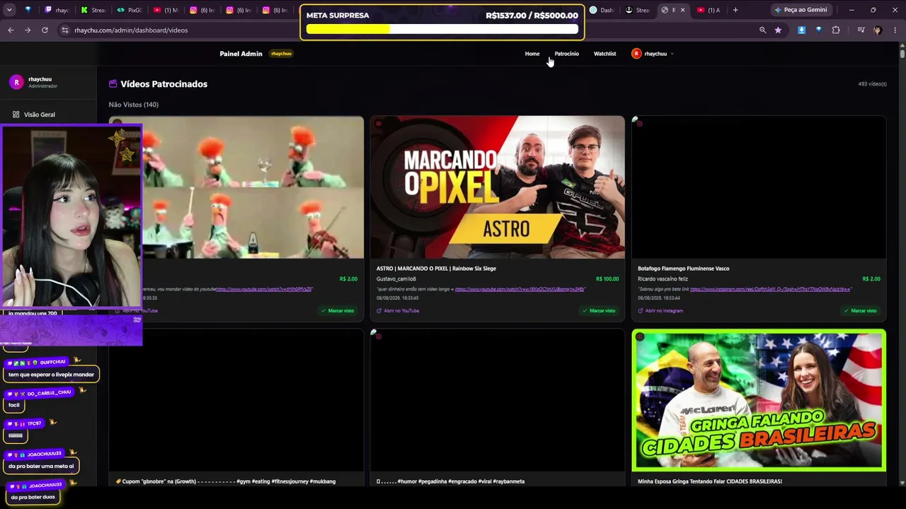Bookmark this page with the star icon
The image size is (906, 509).
point(778,30)
